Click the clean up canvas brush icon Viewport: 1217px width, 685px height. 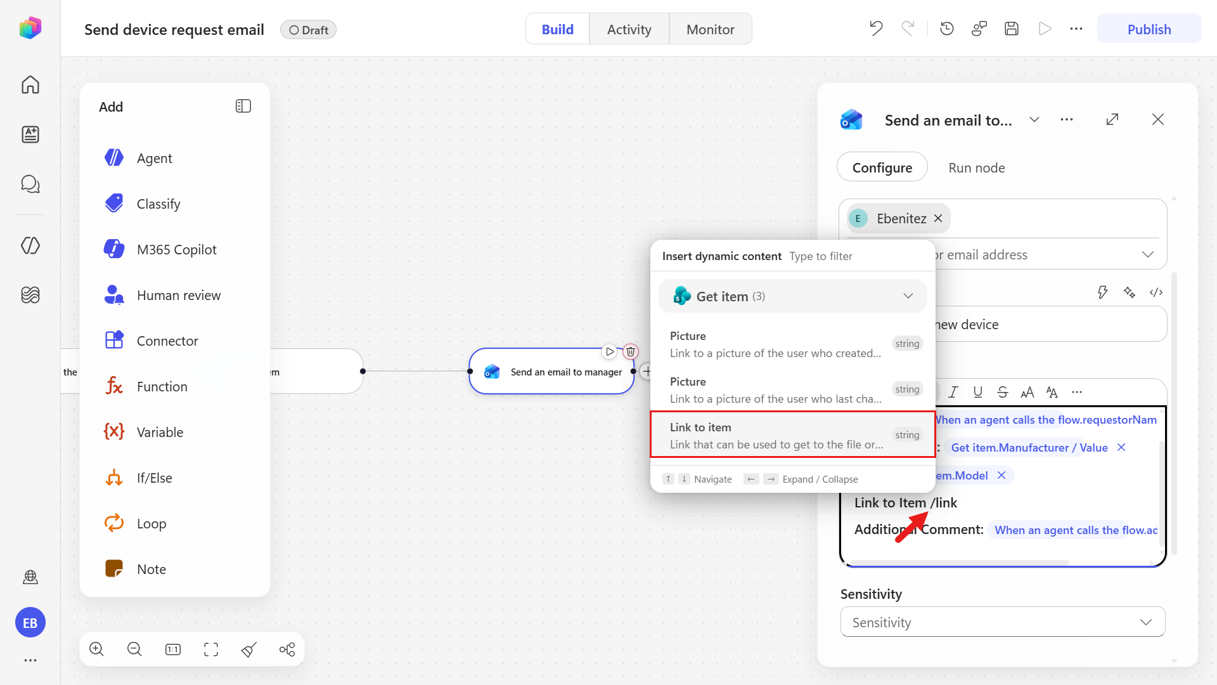249,649
